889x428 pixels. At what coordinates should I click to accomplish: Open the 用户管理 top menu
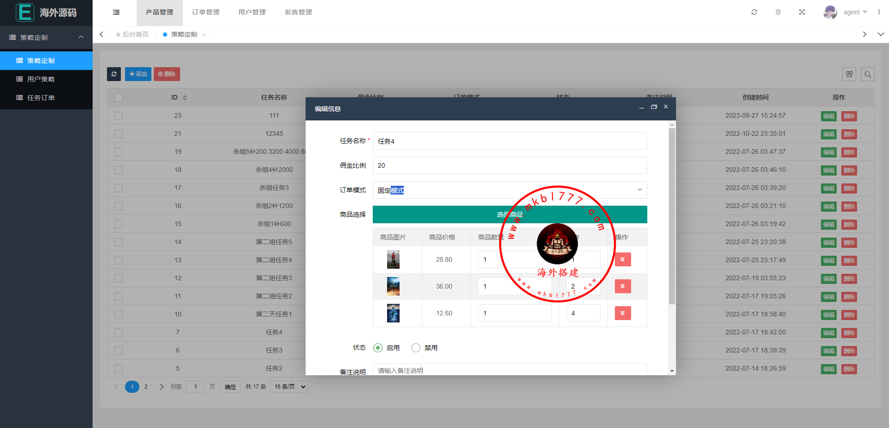click(x=252, y=13)
